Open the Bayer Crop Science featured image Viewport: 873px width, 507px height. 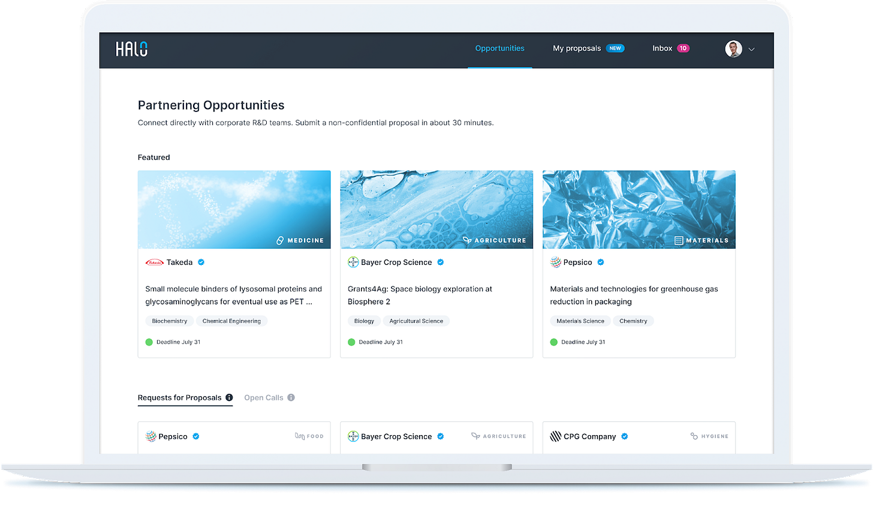tap(436, 210)
